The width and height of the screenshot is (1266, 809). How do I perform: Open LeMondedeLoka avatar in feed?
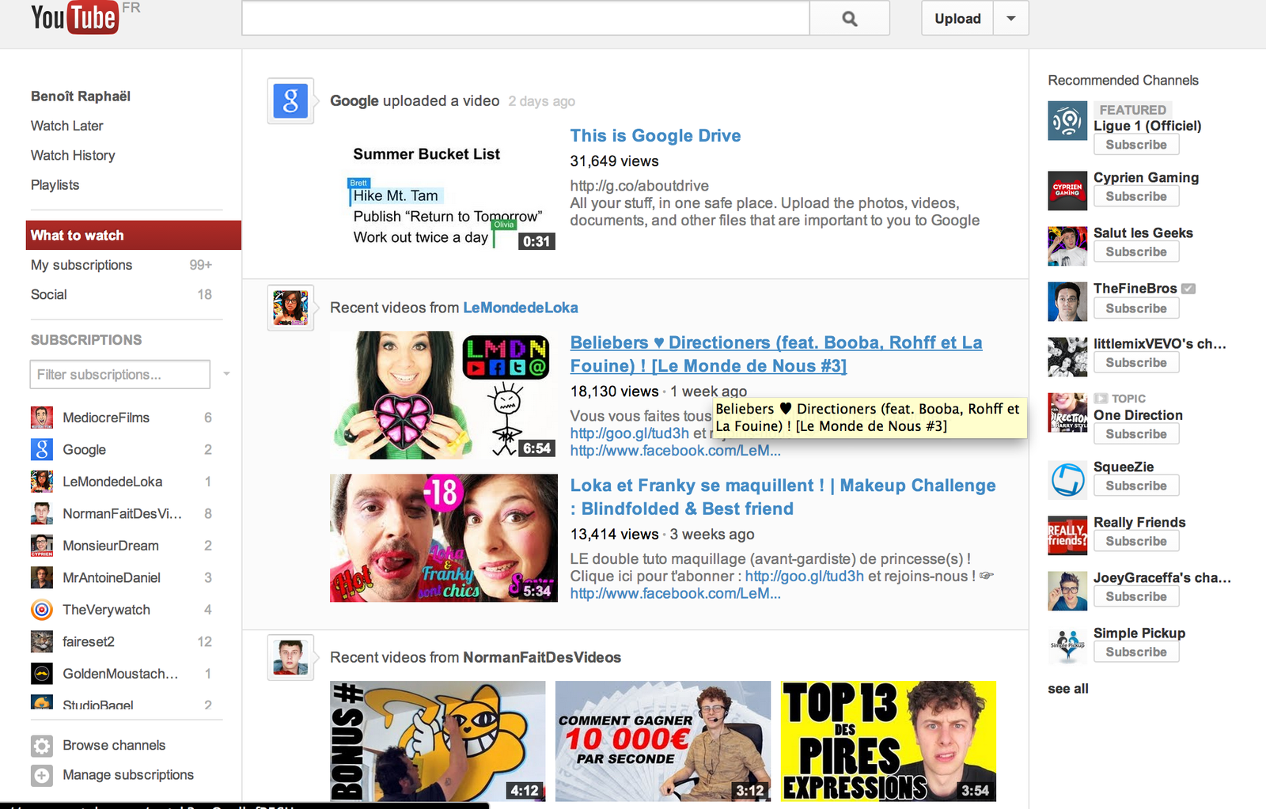point(290,308)
